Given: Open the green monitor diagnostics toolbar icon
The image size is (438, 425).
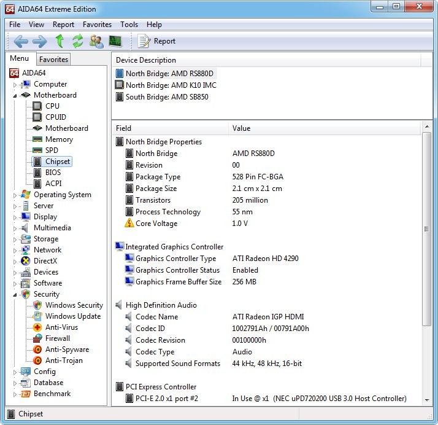Looking at the screenshot, I should coord(115,41).
